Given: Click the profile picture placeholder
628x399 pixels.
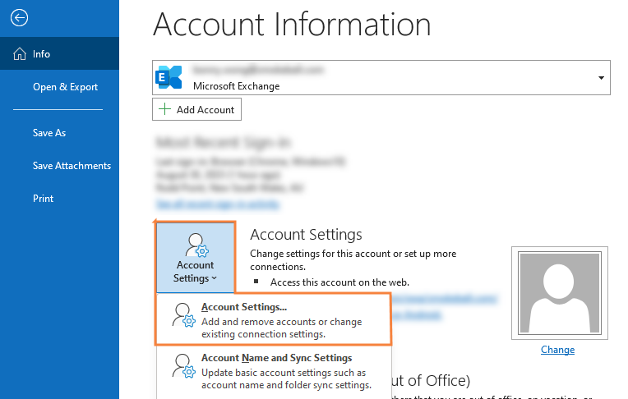Looking at the screenshot, I should [x=560, y=293].
